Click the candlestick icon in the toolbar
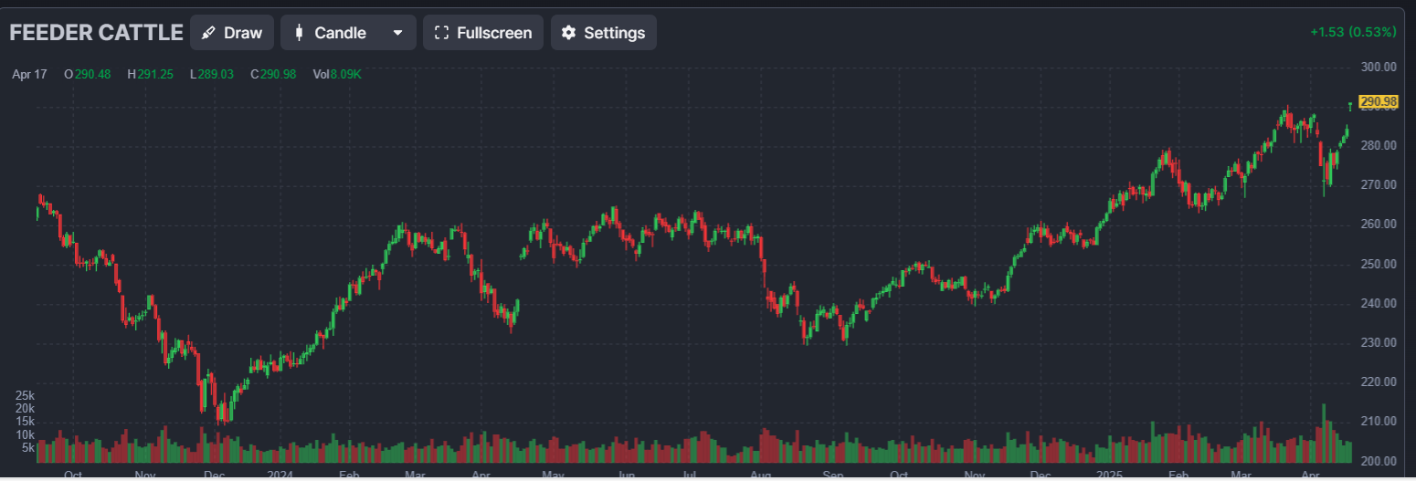The width and height of the screenshot is (1416, 481). pyautogui.click(x=299, y=33)
